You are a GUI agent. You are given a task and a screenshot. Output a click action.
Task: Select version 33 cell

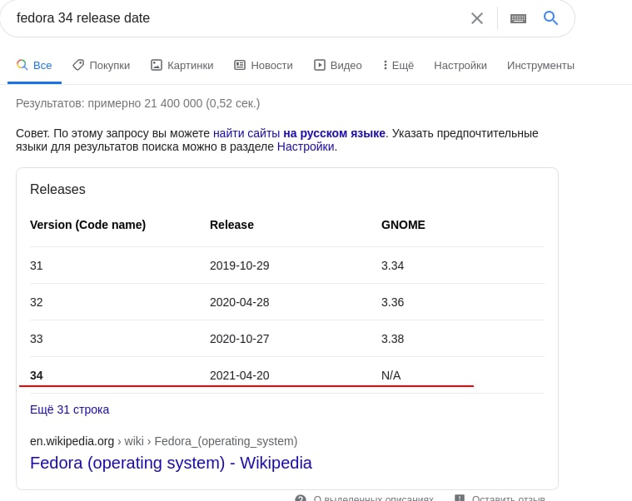37,339
